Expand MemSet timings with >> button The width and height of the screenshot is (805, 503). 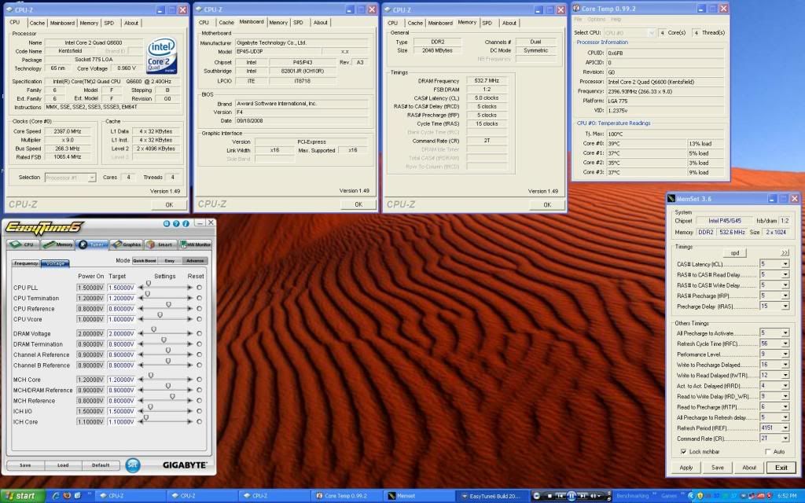point(785,253)
